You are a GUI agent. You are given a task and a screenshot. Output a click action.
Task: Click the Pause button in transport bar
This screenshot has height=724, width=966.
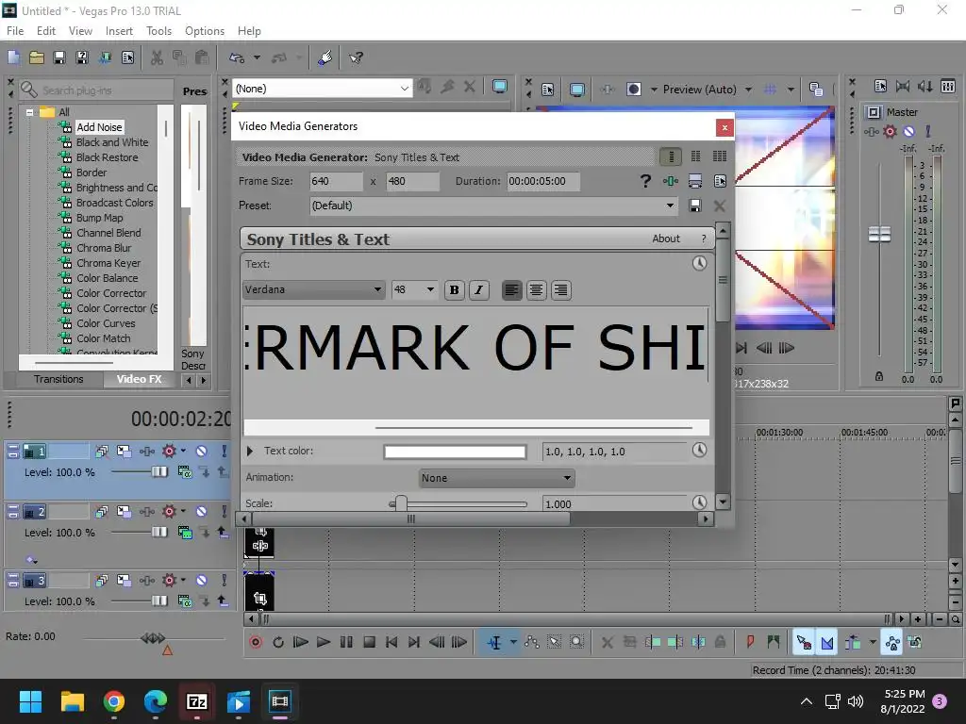click(x=346, y=642)
